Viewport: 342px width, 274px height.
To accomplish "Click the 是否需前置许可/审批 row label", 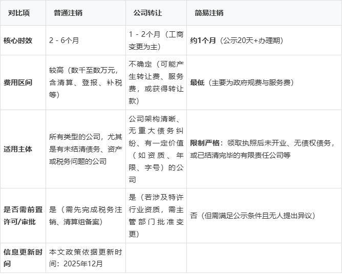I will coord(23,216).
